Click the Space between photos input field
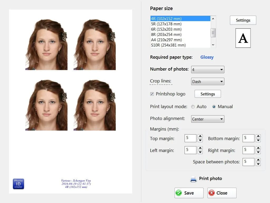 tap(248, 162)
